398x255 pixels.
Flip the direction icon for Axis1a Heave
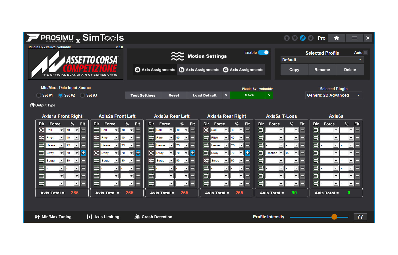point(42,145)
